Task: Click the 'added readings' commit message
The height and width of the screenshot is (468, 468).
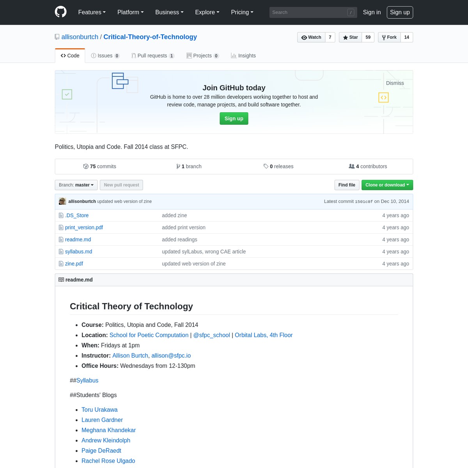Action: point(179,239)
